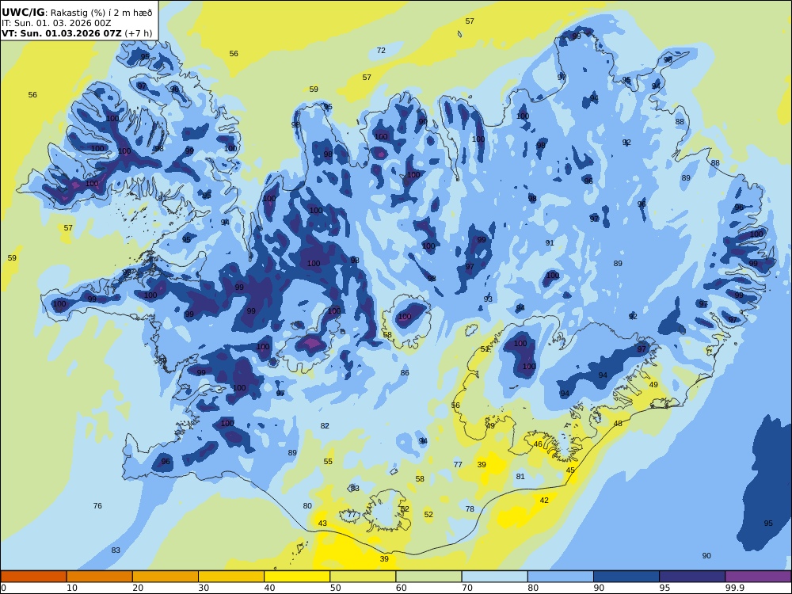Click the map value '82' on the map
792x594 pixels.
pos(325,426)
